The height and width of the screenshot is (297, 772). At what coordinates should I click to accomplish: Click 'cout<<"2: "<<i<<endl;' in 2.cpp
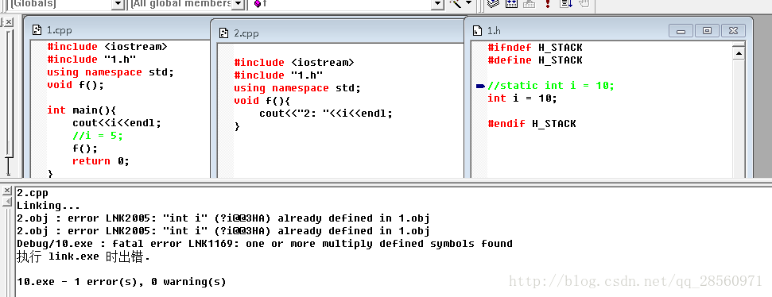click(x=326, y=114)
